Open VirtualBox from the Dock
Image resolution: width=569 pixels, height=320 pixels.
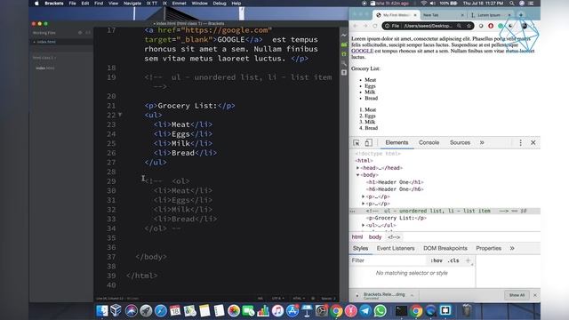click(116, 311)
